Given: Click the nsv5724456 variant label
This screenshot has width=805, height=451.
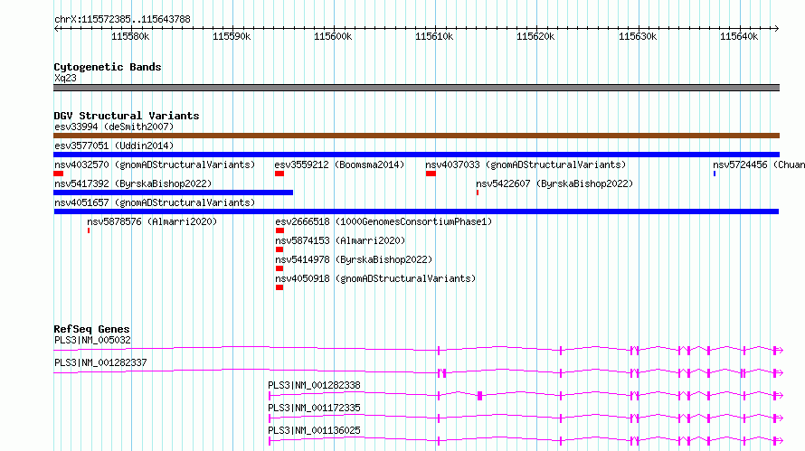Looking at the screenshot, I should click(x=759, y=164).
